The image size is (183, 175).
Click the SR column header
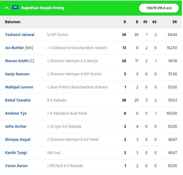174,22
